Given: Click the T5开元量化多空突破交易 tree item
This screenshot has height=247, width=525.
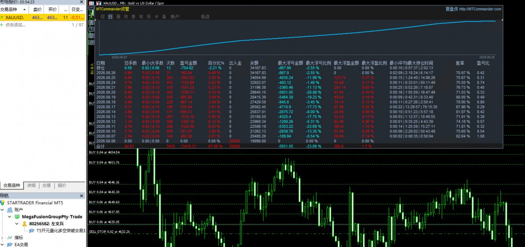Looking at the screenshot, I should coord(60,231).
